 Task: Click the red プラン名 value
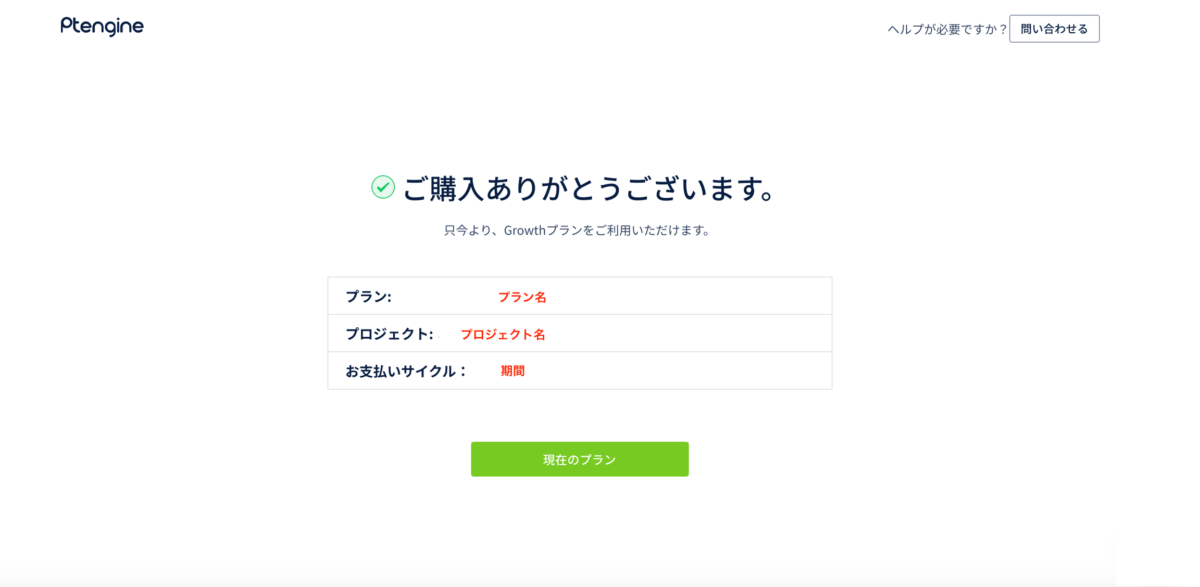pos(522,297)
